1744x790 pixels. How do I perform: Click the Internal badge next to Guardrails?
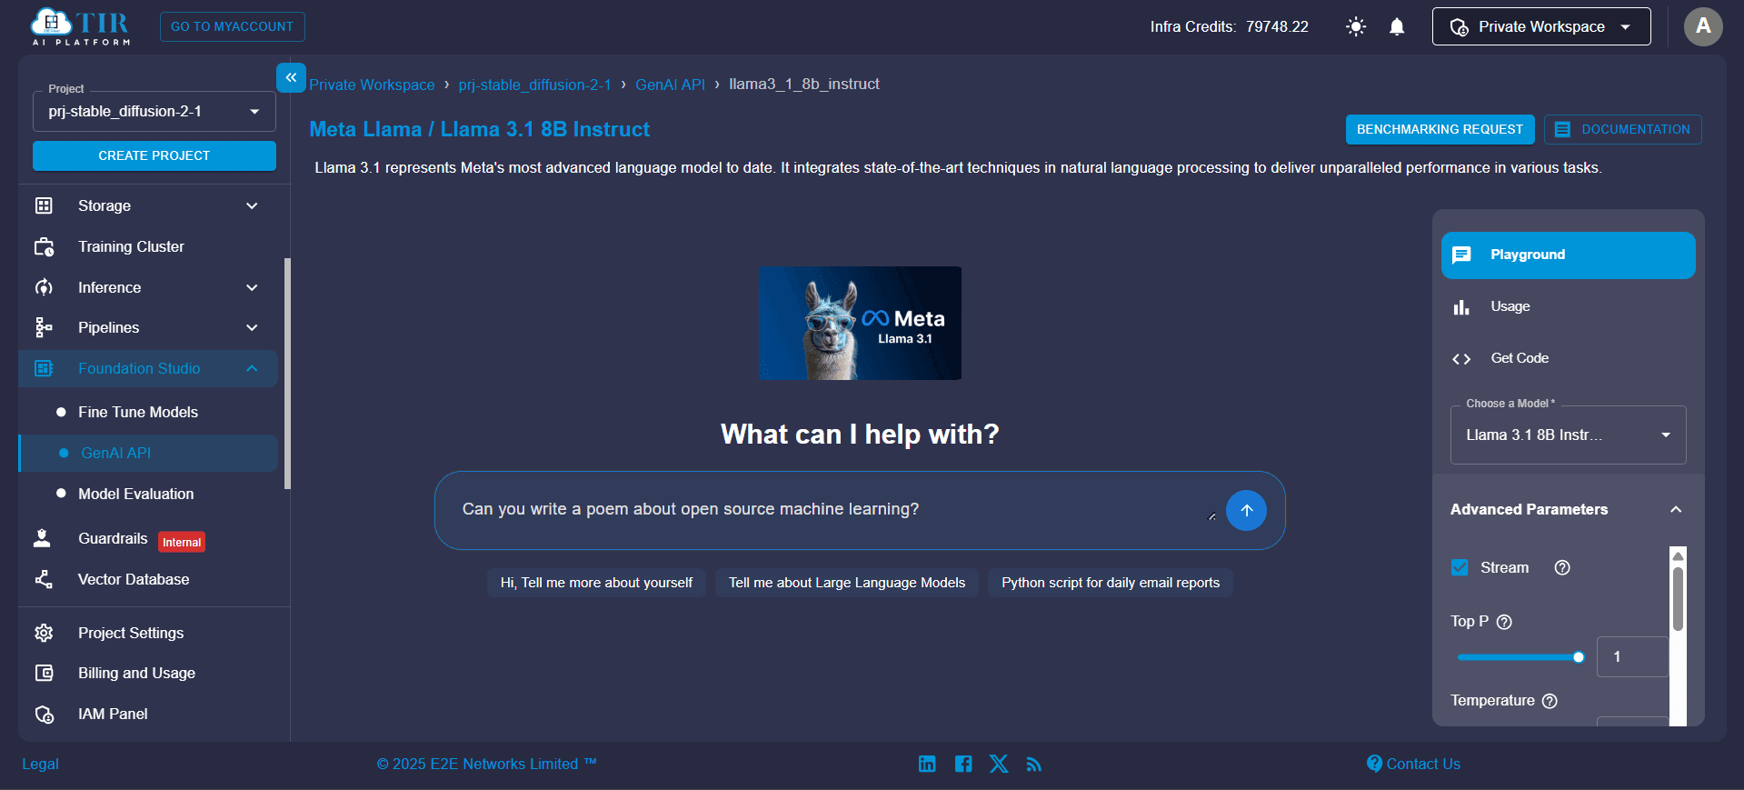click(182, 542)
